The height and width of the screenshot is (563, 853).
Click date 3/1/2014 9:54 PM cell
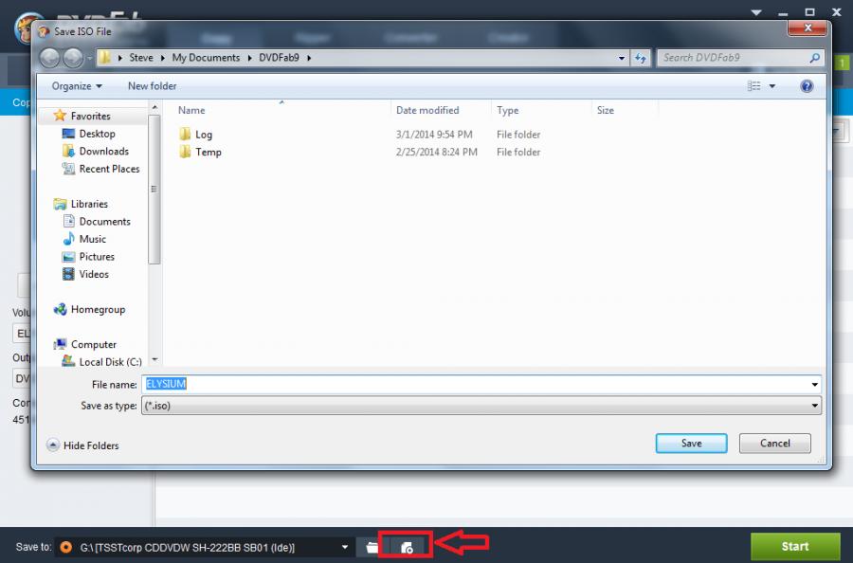(x=434, y=135)
